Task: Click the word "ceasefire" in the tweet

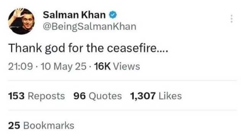Action: (x=132, y=48)
